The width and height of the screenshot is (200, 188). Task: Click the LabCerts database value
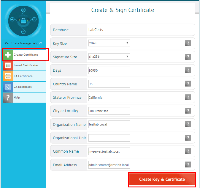click(x=96, y=30)
